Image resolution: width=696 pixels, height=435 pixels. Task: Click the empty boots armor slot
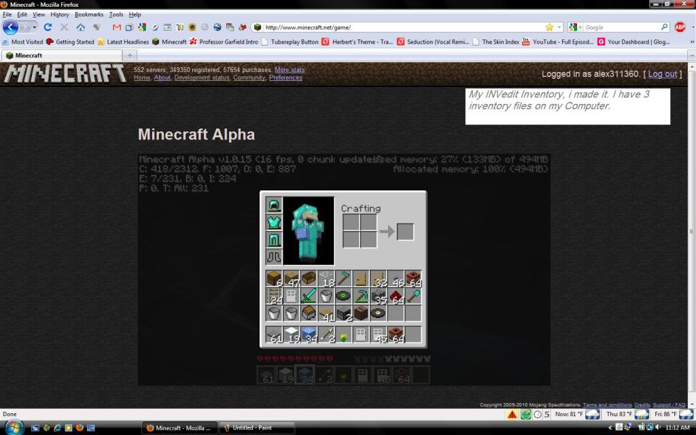(x=274, y=257)
